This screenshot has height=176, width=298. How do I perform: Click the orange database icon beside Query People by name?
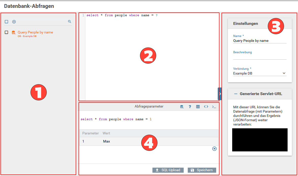(x=13, y=32)
